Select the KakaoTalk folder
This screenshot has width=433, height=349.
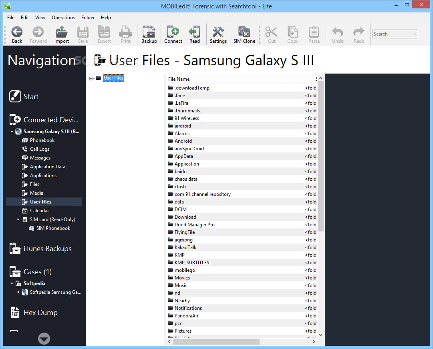click(x=242, y=247)
